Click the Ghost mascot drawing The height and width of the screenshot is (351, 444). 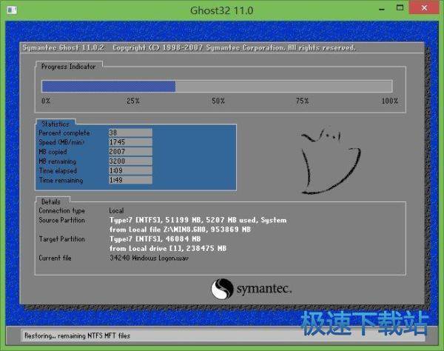pyautogui.click(x=331, y=161)
